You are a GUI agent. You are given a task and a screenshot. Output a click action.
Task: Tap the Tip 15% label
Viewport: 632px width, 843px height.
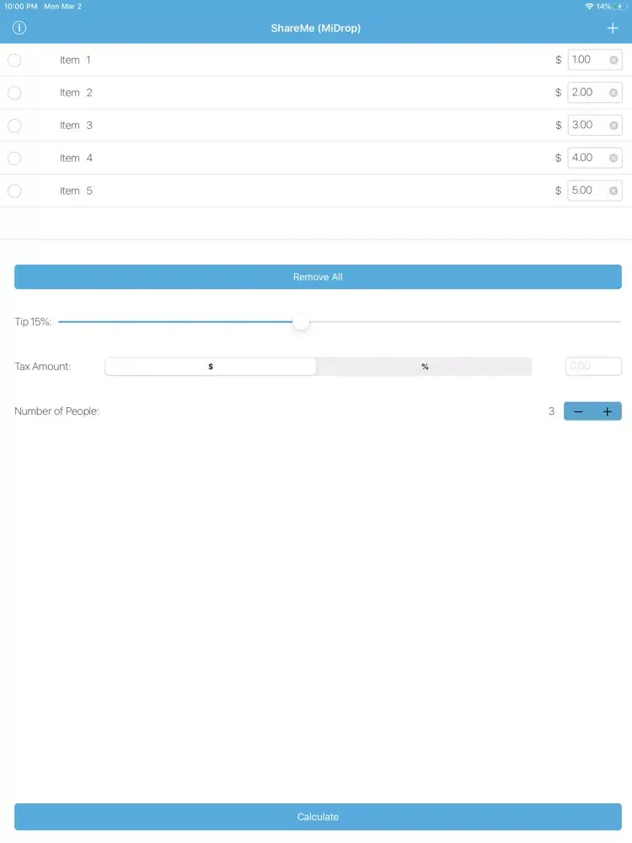coord(33,322)
